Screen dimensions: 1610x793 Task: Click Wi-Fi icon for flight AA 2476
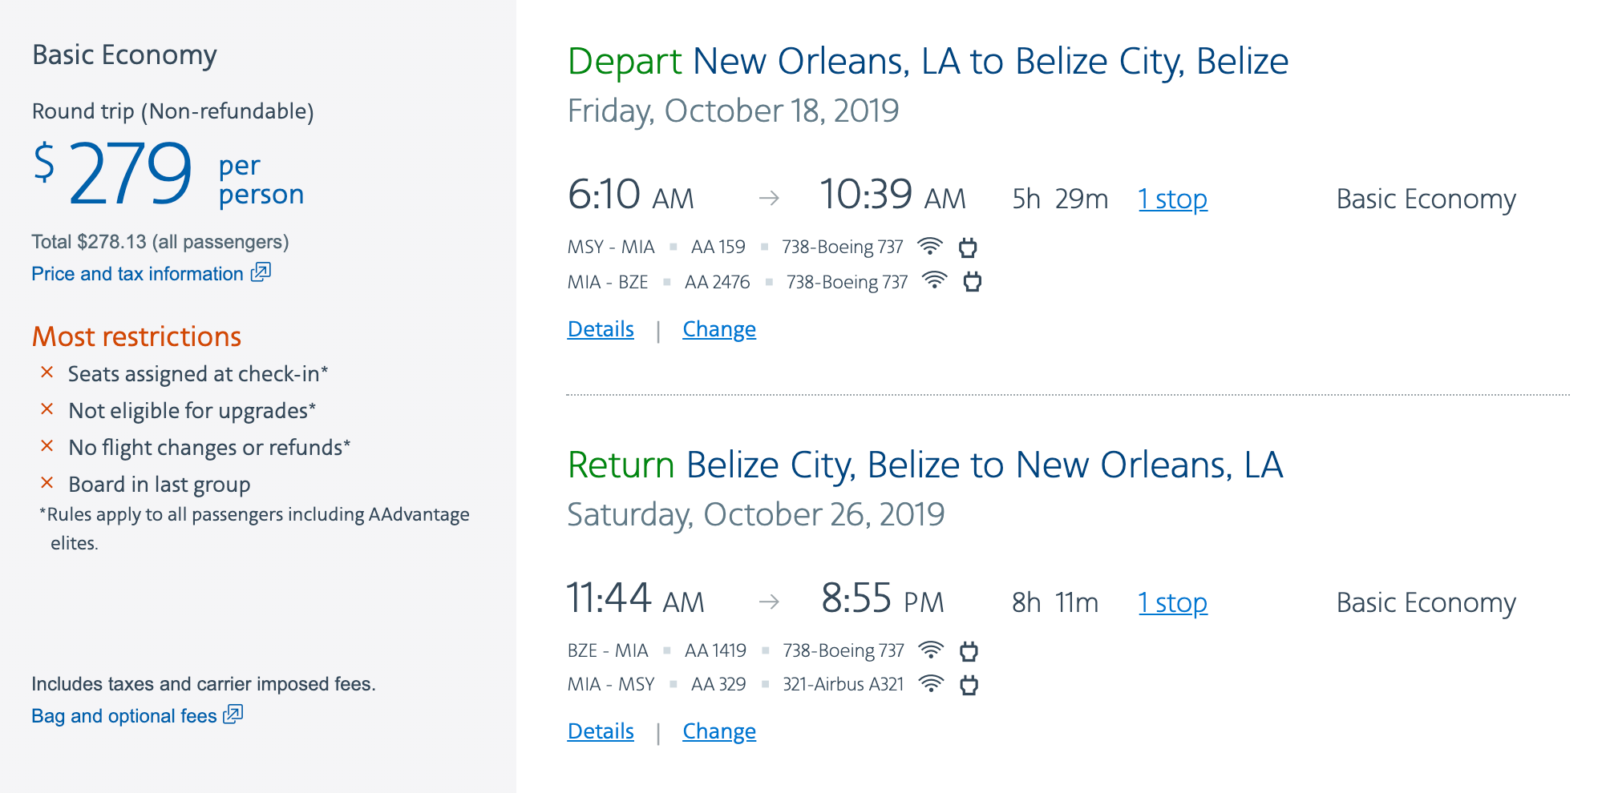935,281
